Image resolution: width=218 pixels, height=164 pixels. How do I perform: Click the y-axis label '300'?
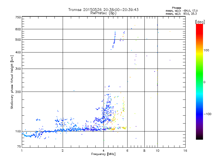tap(18, 69)
